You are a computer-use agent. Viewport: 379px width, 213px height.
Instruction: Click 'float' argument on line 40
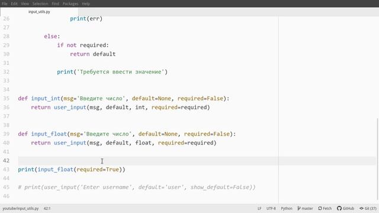pyautogui.click(x=143, y=143)
